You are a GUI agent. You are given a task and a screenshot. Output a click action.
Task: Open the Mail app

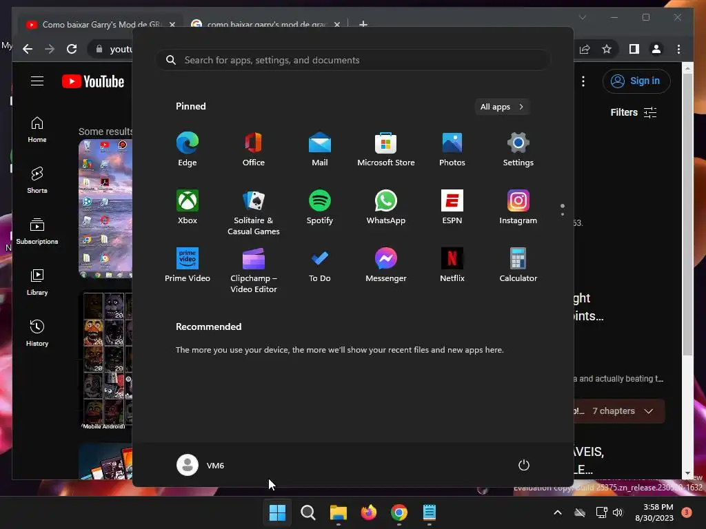coord(320,149)
